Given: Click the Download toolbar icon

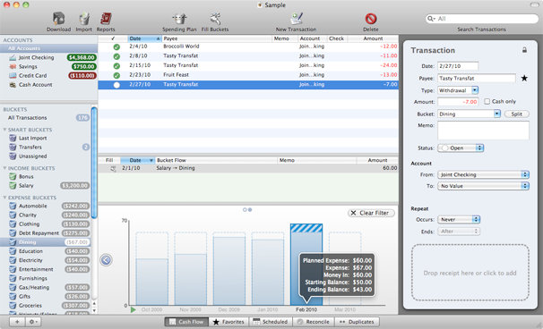Looking at the screenshot, I should pyautogui.click(x=58, y=19).
